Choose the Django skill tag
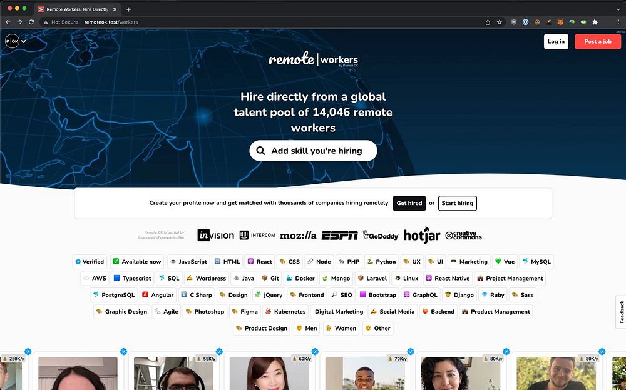The height and width of the screenshot is (390, 626). [459, 295]
